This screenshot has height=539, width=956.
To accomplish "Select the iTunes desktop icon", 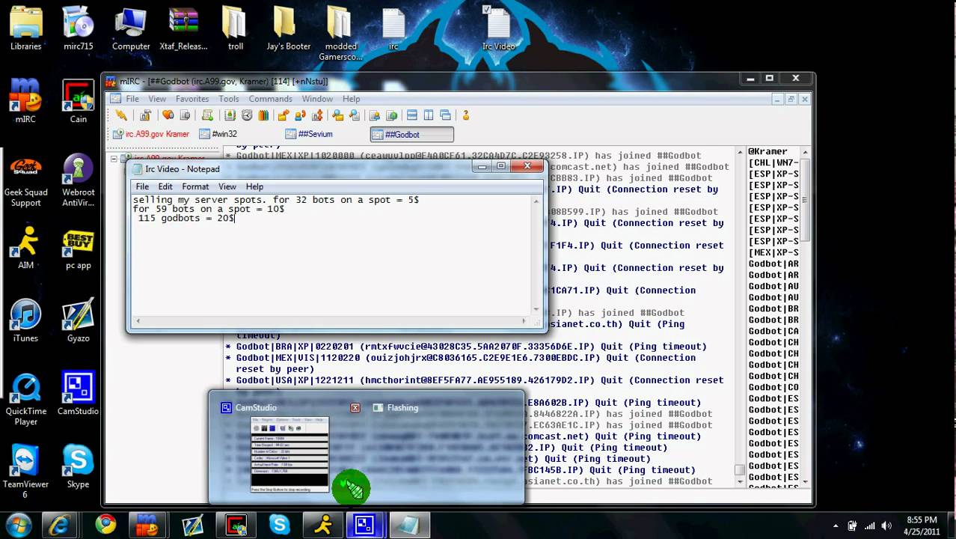I will tap(25, 320).
